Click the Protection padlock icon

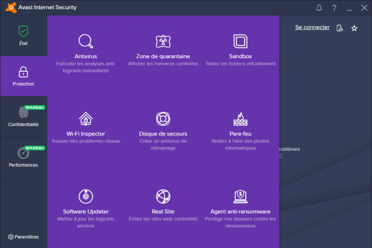pos(23,72)
